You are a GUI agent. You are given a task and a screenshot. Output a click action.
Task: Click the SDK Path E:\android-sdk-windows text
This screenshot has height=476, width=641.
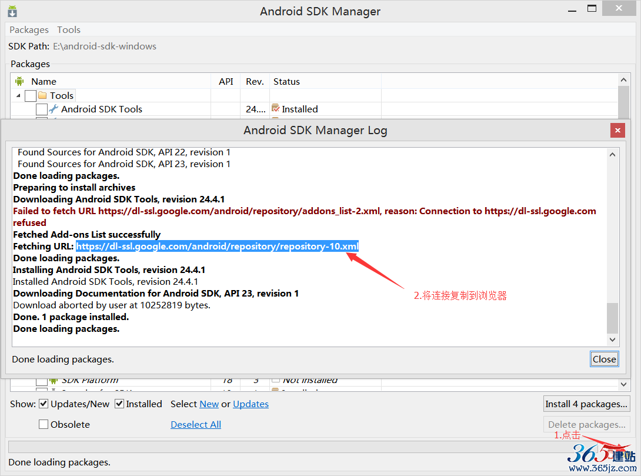[105, 46]
